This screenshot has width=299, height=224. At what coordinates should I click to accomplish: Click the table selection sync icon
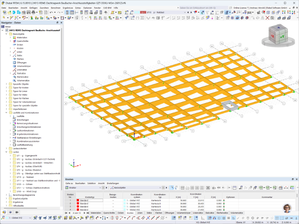point(172,188)
